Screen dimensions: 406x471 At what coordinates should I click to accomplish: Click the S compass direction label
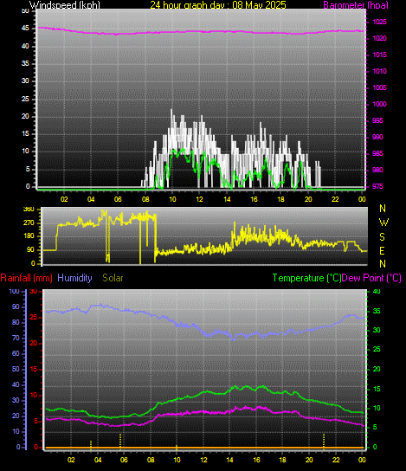(382, 237)
